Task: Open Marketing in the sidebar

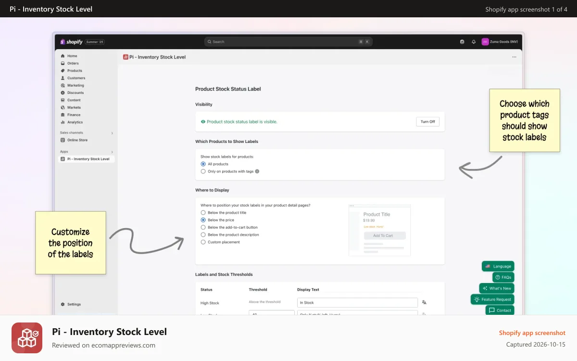Action: pyautogui.click(x=75, y=85)
